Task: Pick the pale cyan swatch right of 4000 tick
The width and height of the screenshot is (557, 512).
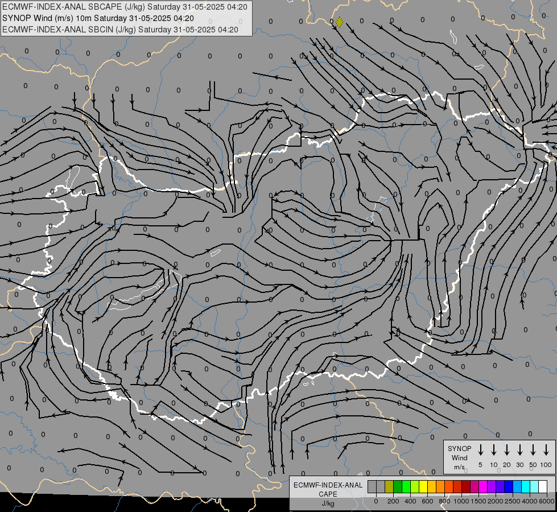Action: [x=535, y=486]
